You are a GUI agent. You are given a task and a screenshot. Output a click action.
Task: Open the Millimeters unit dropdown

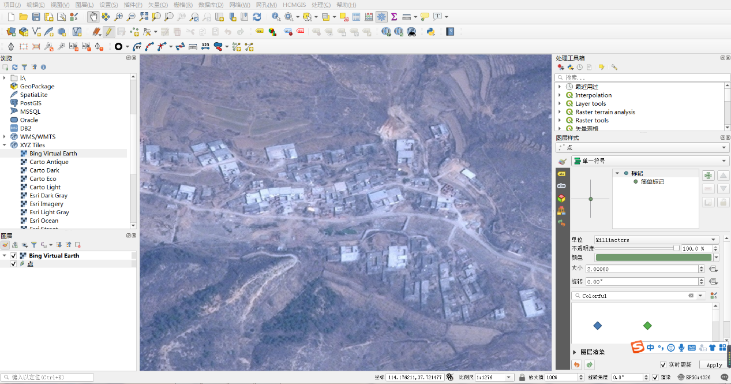tap(656, 240)
